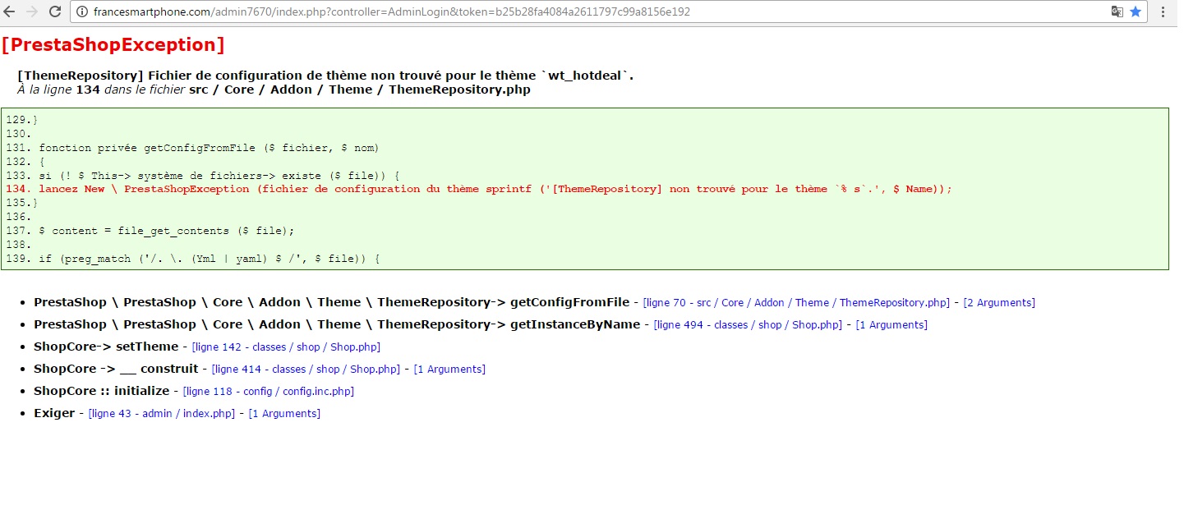View site info icon in the address bar
The image size is (1184, 528).
tap(83, 12)
